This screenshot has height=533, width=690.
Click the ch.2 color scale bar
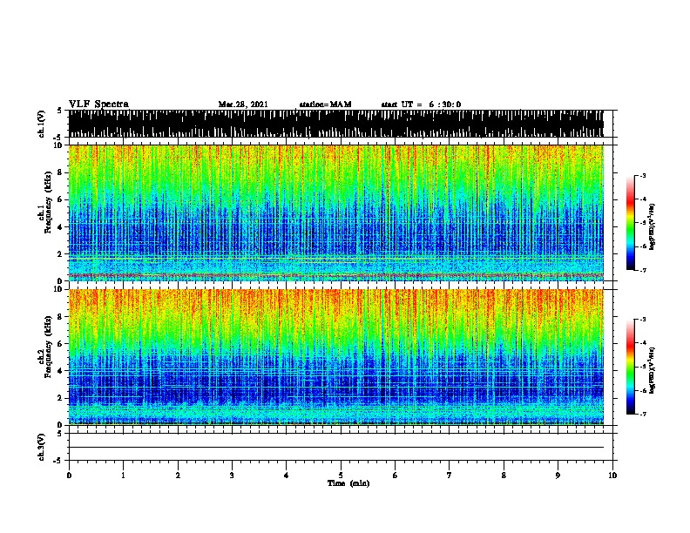pyautogui.click(x=631, y=367)
